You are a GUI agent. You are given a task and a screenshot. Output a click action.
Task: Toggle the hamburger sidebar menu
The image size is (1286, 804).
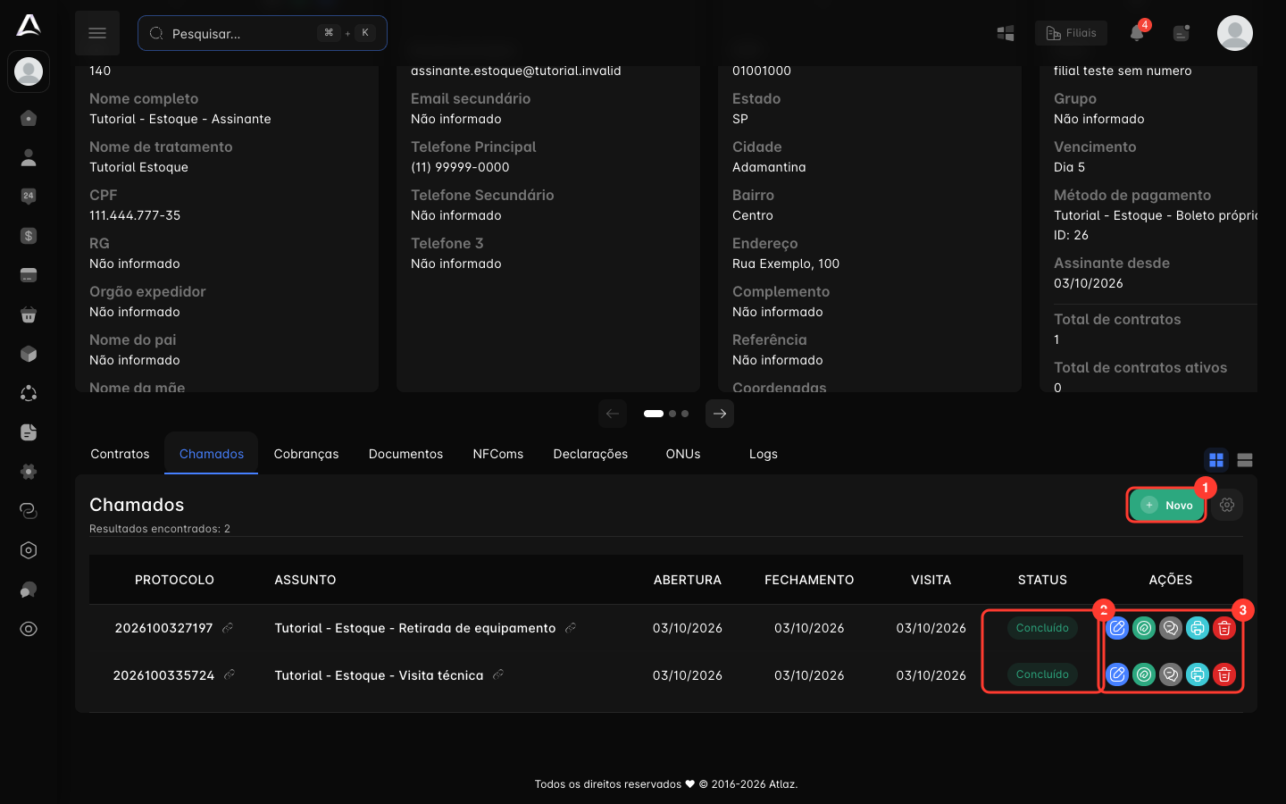pos(97,33)
